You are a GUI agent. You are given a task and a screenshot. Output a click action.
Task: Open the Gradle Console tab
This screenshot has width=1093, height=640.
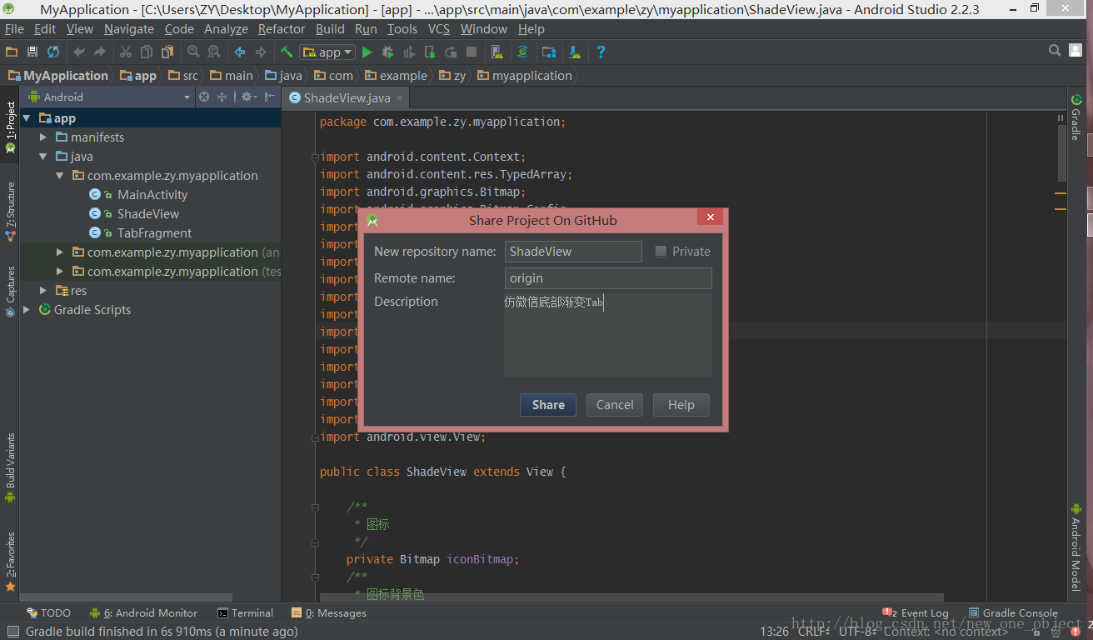[x=1012, y=612]
